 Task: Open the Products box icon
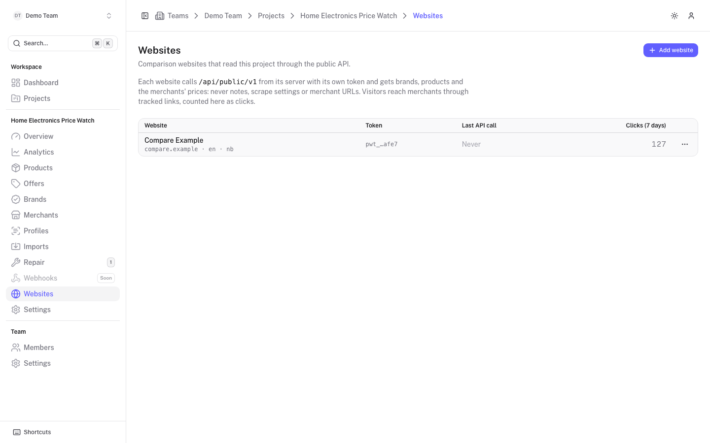[16, 168]
